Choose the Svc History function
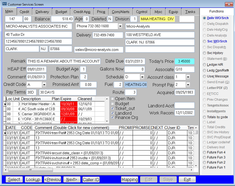This screenshot has width=235, height=186. (204, 53)
